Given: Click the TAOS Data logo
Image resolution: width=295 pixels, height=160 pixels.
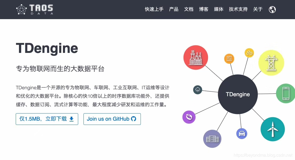Looking at the screenshot, I should [35, 9].
